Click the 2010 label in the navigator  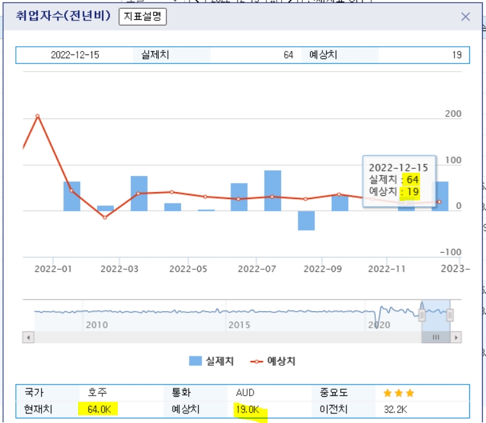97,325
